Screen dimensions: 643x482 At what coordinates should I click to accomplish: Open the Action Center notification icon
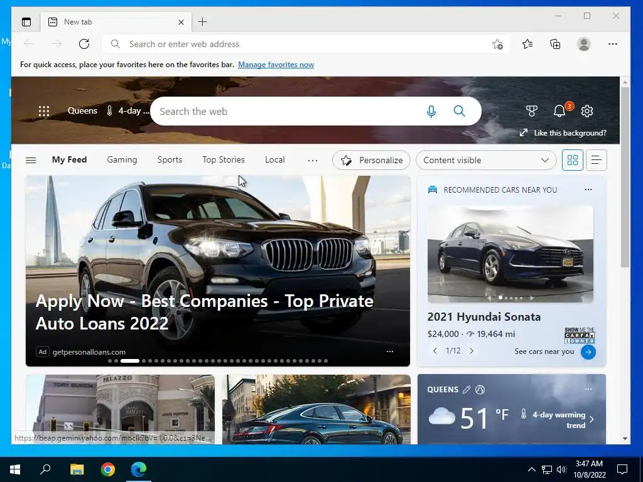[x=622, y=469]
